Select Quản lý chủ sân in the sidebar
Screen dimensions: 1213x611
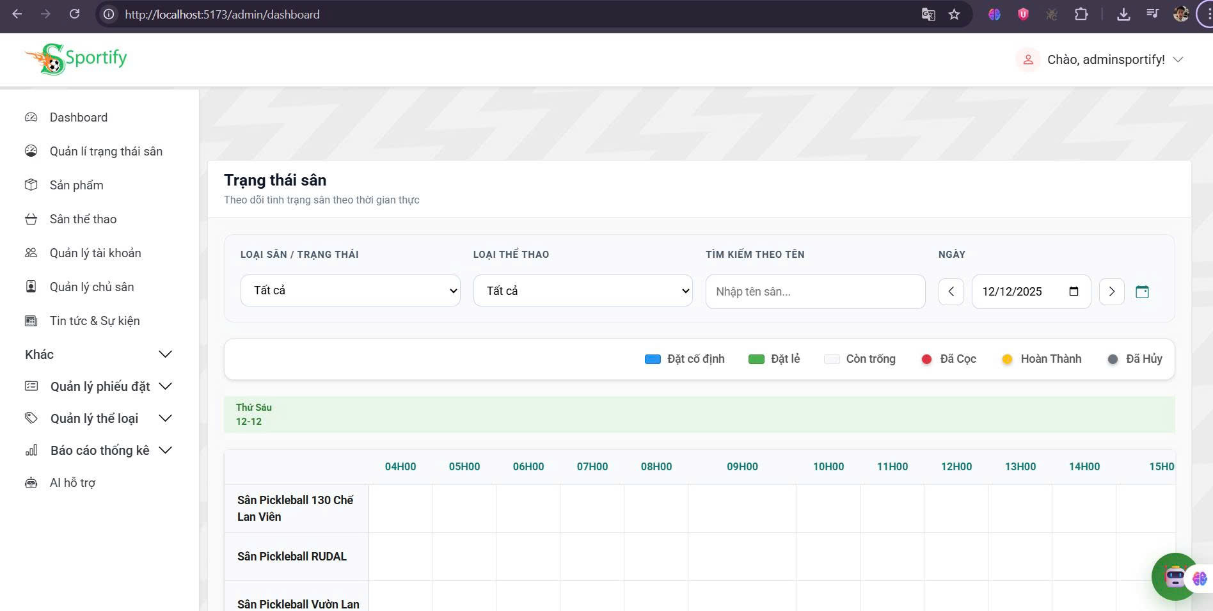coord(92,287)
